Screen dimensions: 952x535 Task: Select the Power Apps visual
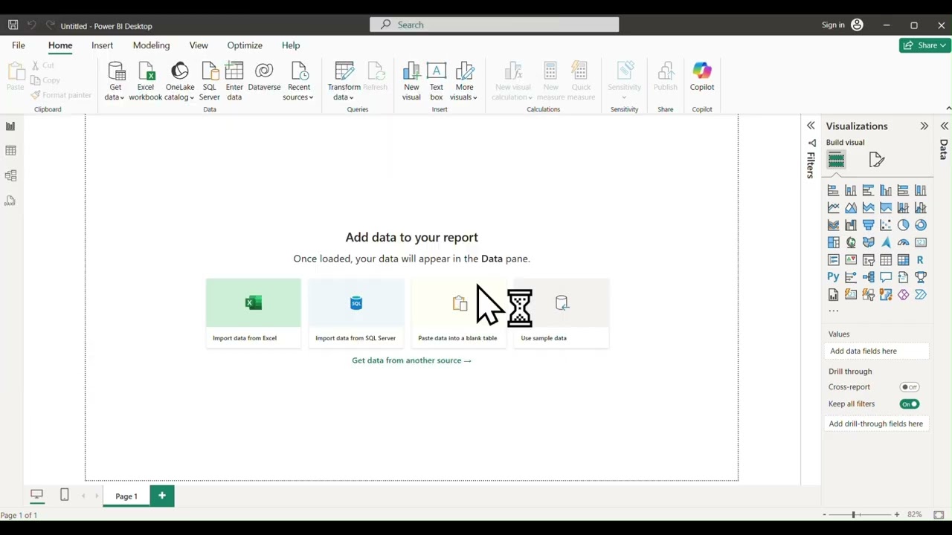[x=903, y=295]
